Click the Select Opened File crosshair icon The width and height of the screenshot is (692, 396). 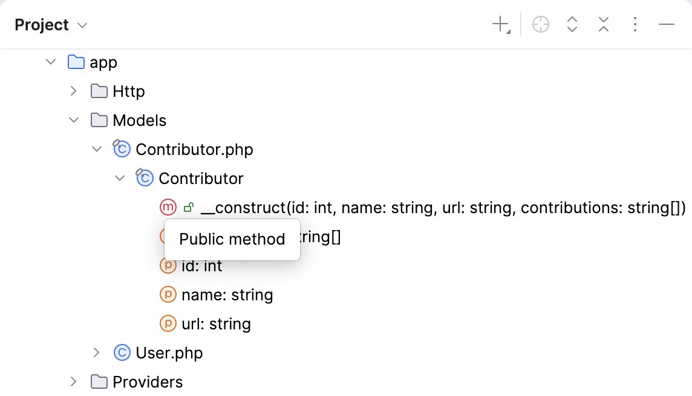point(540,24)
